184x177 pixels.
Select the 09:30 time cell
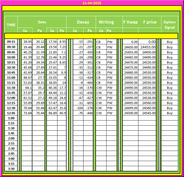(11, 47)
